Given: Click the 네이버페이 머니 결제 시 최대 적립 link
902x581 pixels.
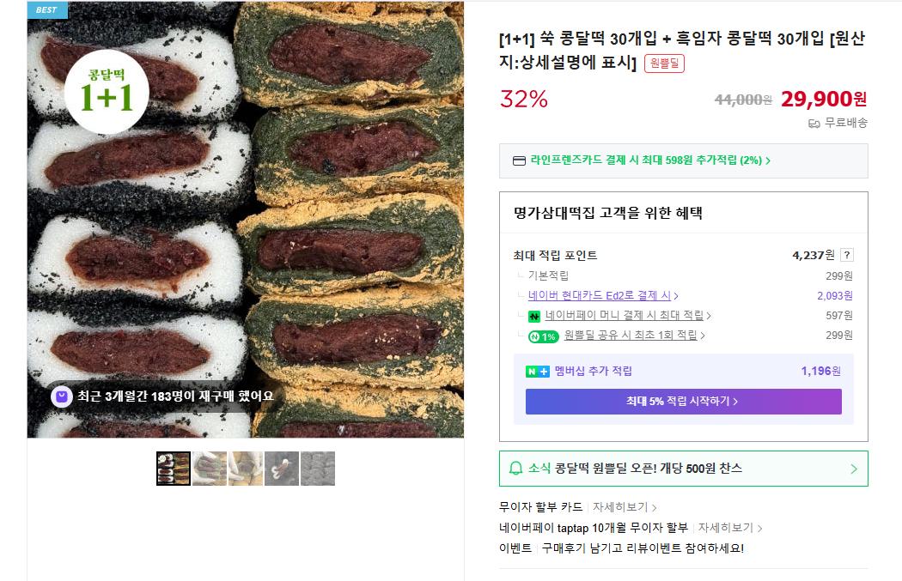Looking at the screenshot, I should (628, 316).
